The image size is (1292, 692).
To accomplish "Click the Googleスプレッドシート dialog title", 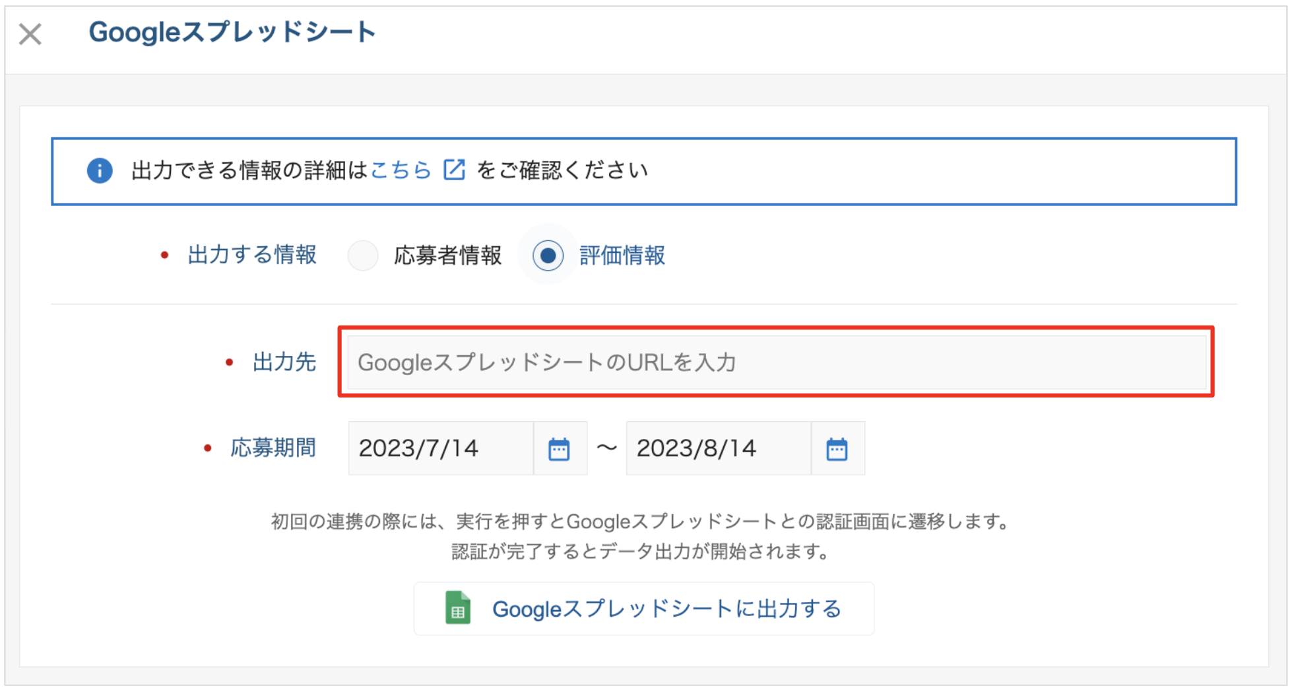I will coord(232,32).
